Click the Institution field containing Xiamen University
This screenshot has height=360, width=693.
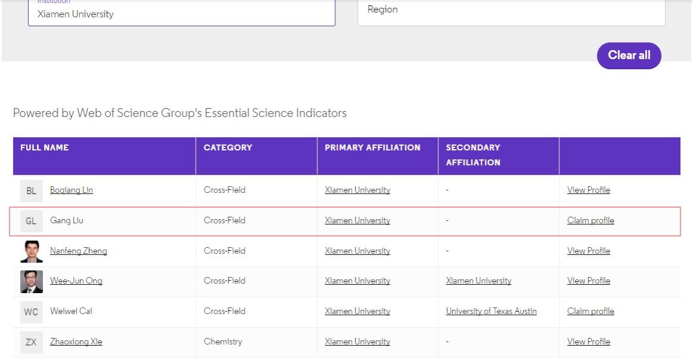click(181, 13)
